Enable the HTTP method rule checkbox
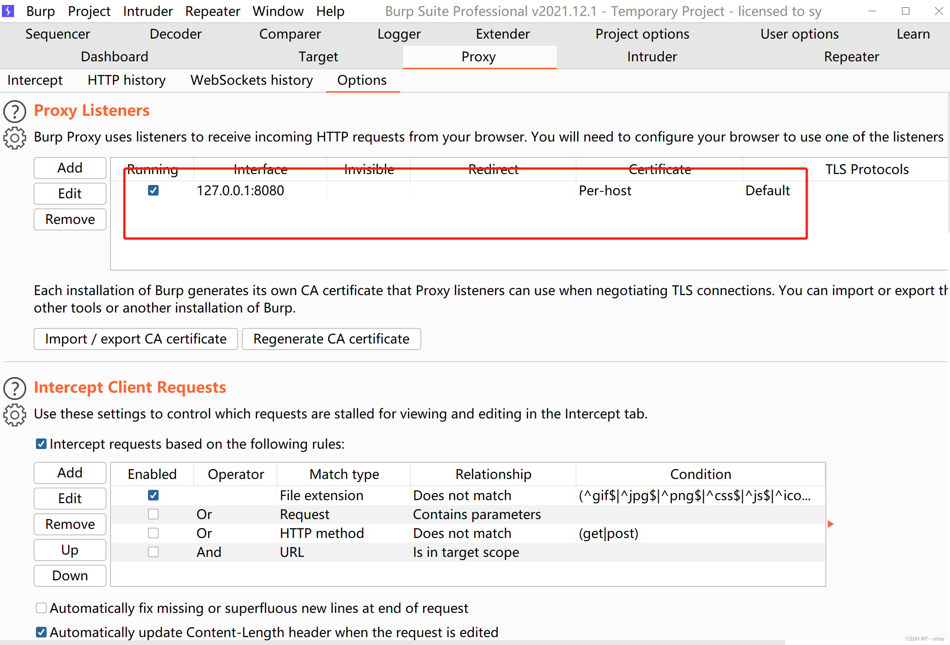The image size is (950, 645). (x=153, y=533)
